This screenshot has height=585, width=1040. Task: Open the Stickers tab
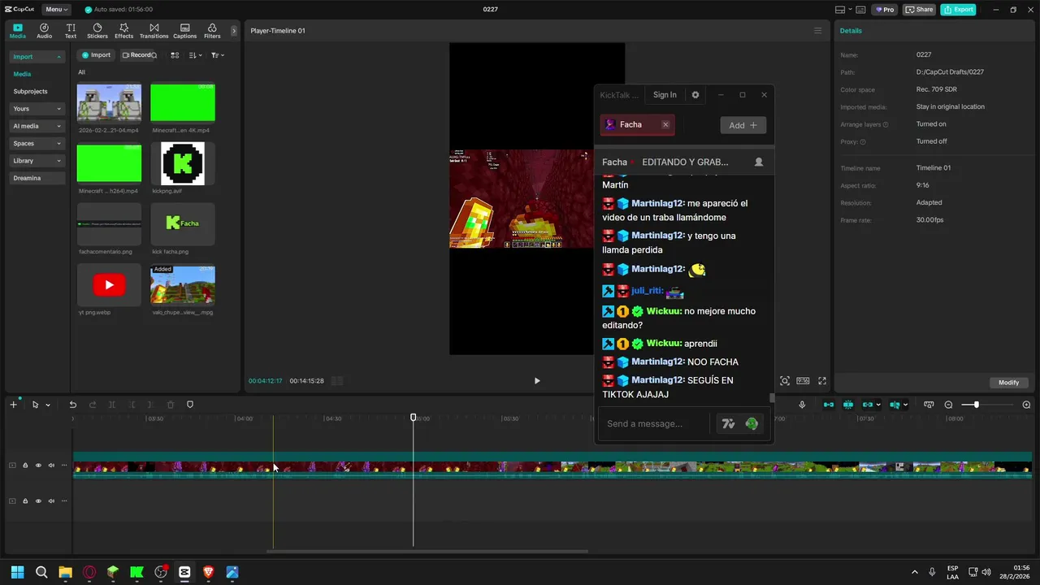pos(97,31)
